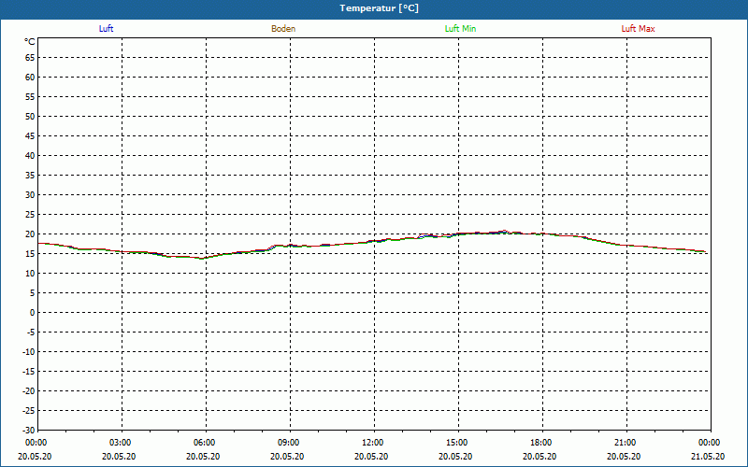748x467 pixels.
Task: Click the 35 y-axis value
Action: click(30, 176)
